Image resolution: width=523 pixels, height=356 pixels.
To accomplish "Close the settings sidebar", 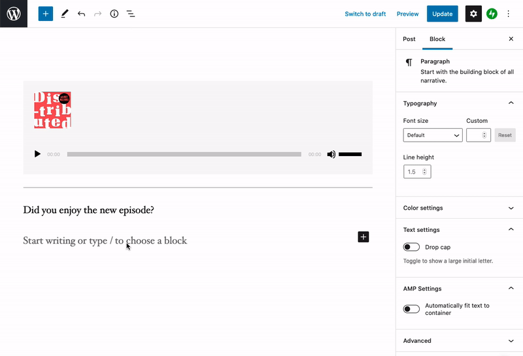I will [x=511, y=39].
